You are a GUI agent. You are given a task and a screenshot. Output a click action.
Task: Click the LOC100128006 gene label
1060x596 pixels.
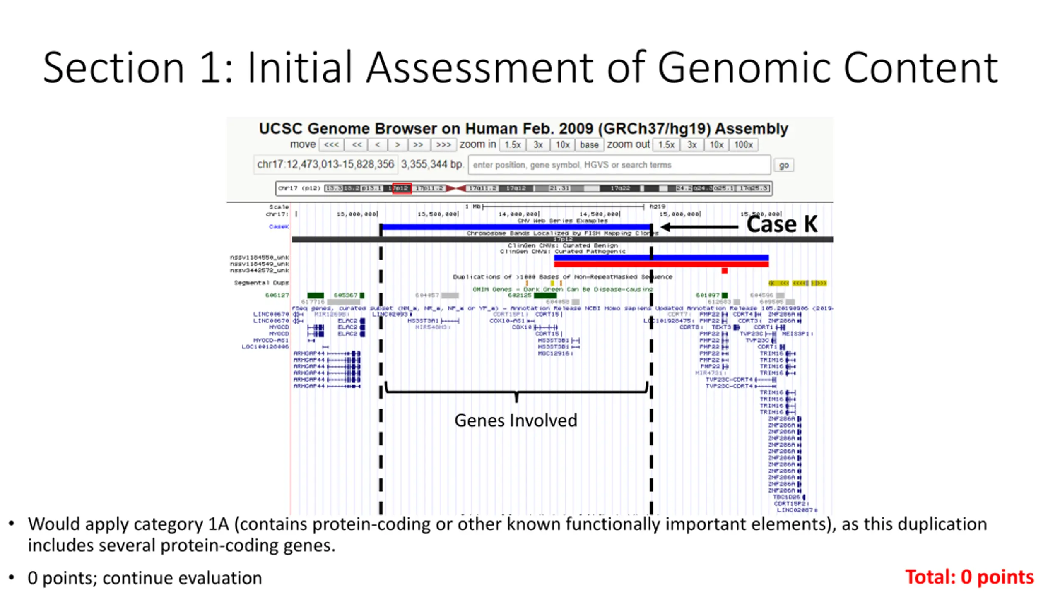point(265,347)
